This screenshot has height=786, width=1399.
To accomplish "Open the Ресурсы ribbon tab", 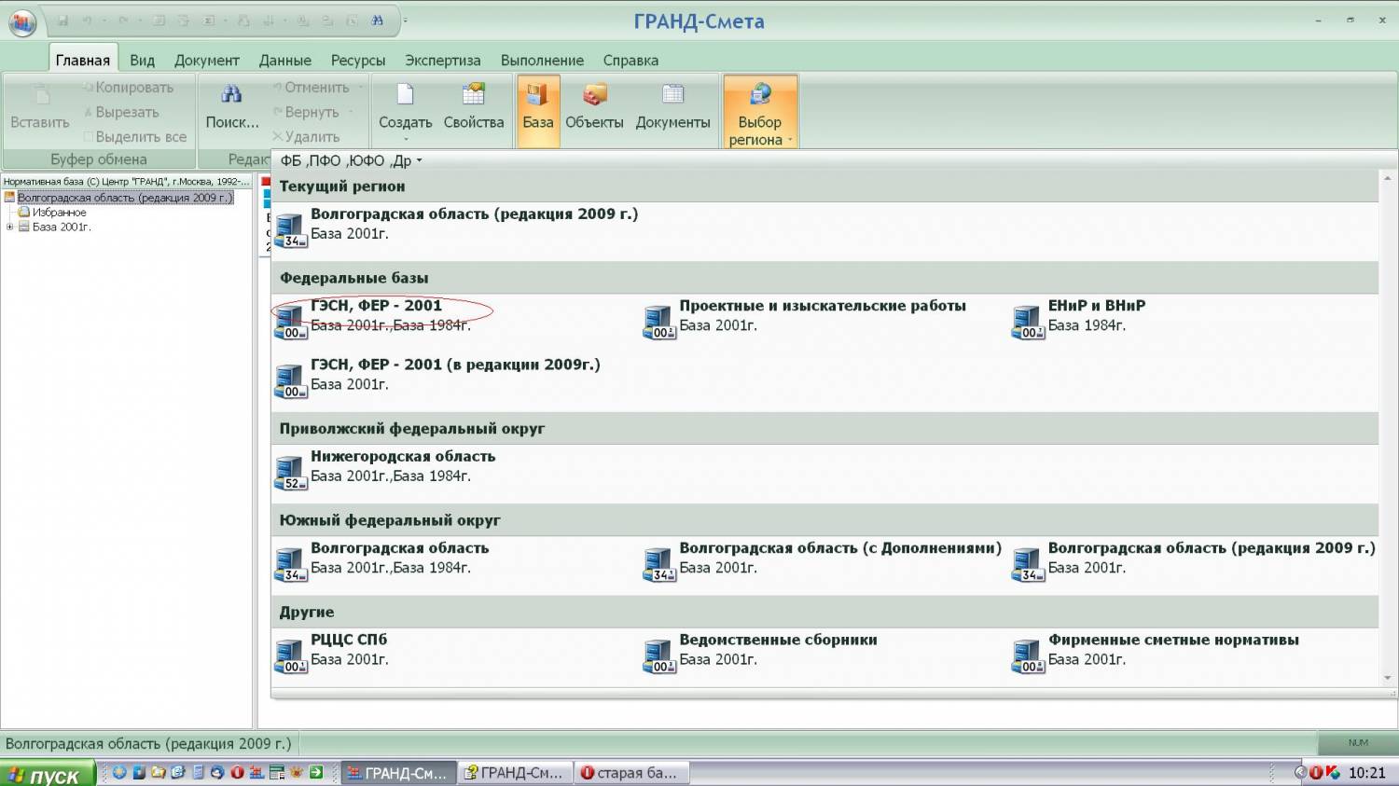I will pos(358,60).
